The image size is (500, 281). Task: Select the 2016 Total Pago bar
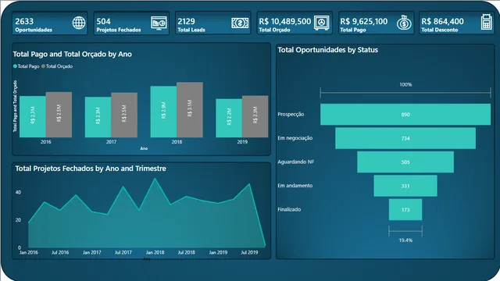click(33, 116)
